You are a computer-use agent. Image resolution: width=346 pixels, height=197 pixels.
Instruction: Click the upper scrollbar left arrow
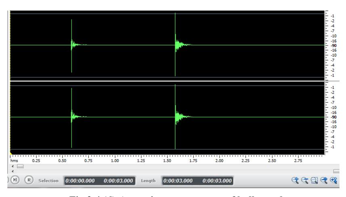tap(13, 166)
